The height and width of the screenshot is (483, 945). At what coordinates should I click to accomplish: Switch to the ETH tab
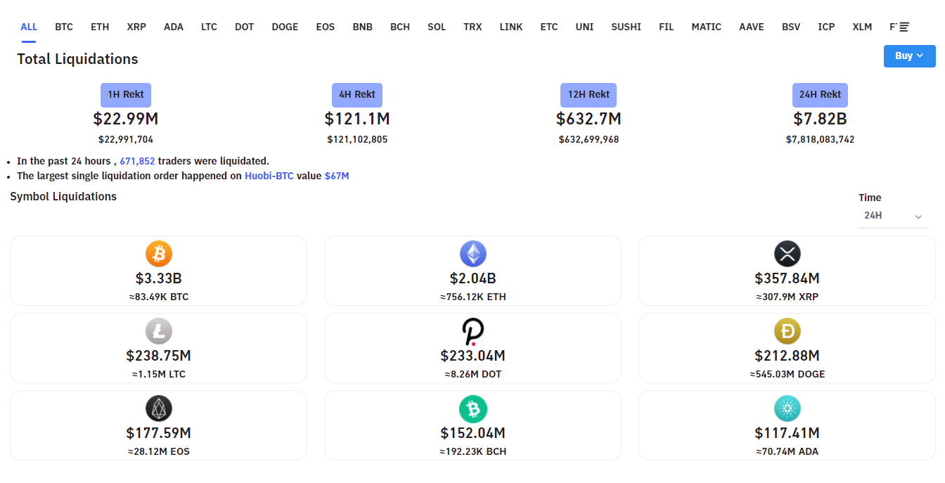click(100, 27)
